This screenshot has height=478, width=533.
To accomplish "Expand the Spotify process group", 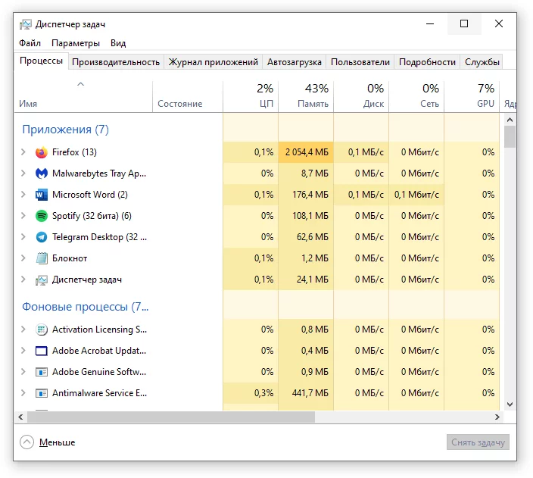I will click(x=23, y=216).
